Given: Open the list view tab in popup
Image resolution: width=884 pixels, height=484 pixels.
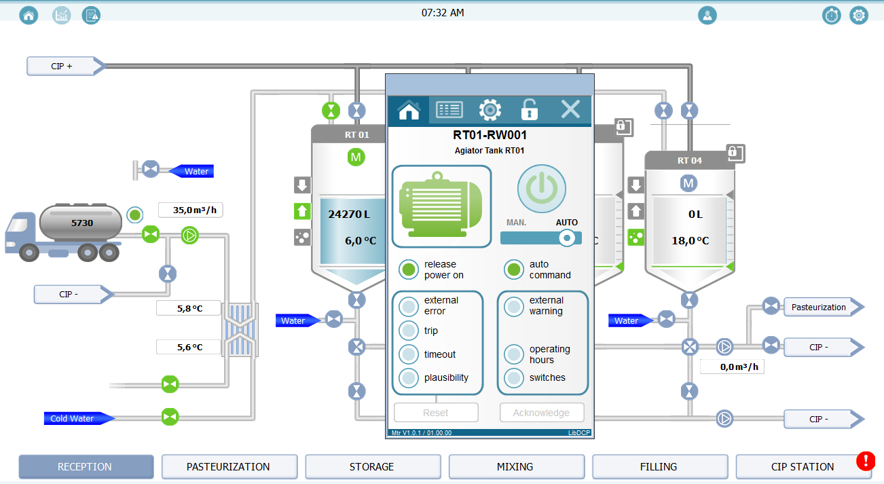Looking at the screenshot, I should coord(449,110).
